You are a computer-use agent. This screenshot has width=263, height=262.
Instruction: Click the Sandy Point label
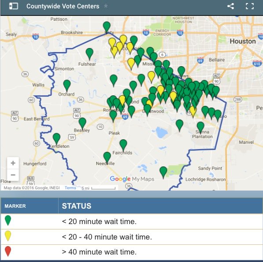click(x=210, y=168)
